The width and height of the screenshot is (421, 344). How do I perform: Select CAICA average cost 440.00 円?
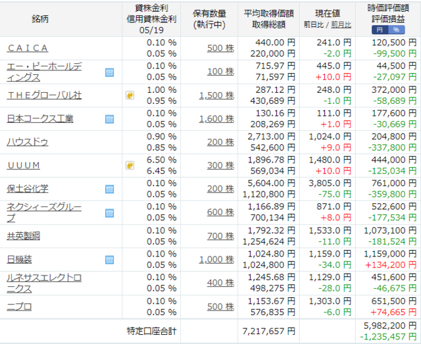coord(275,43)
